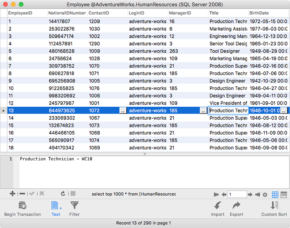Image resolution: width=290 pixels, height=228 pixels.
Task: Select NationalIDNumber 233069302 cell
Action: [67, 118]
